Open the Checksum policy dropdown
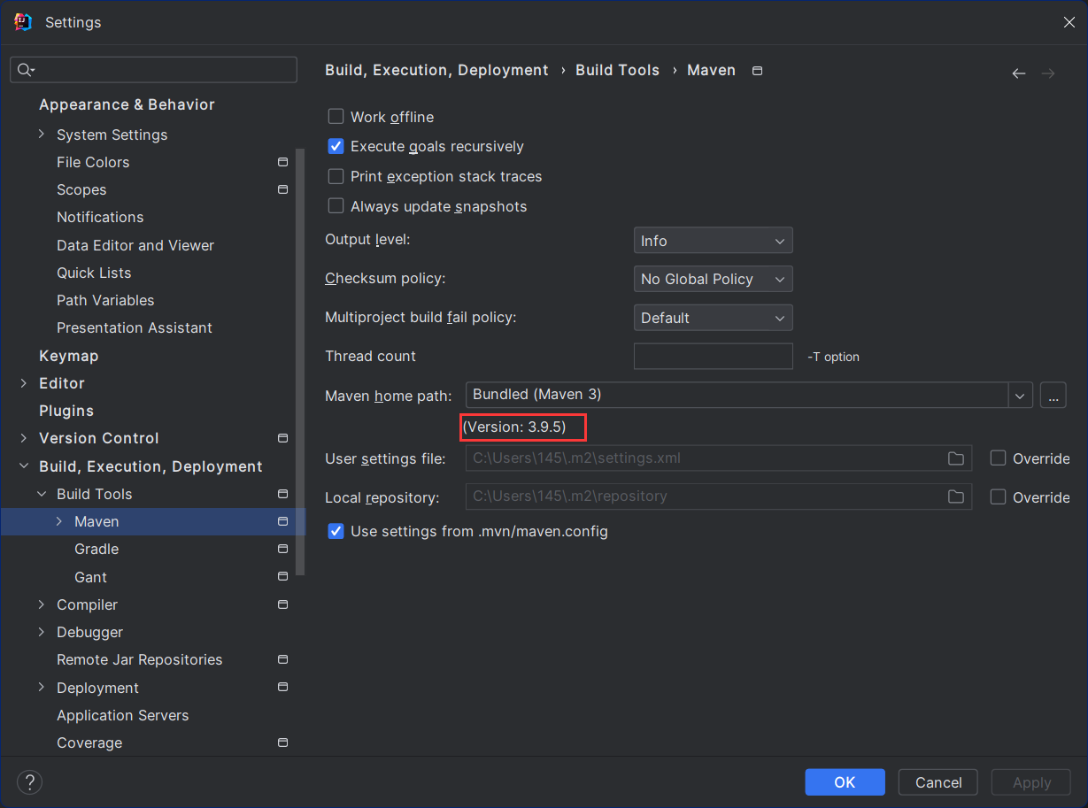 (x=713, y=279)
